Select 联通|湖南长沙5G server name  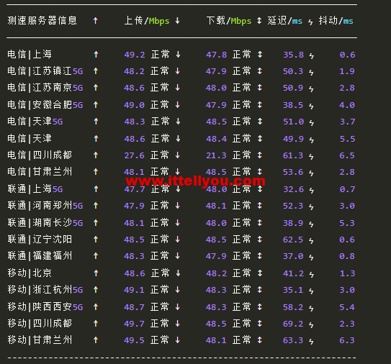point(45,223)
